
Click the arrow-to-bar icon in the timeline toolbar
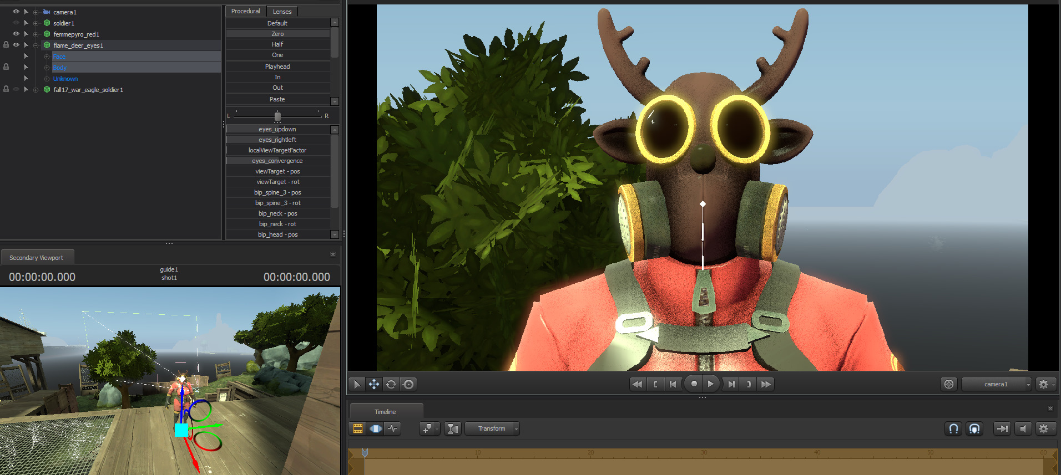point(1002,428)
